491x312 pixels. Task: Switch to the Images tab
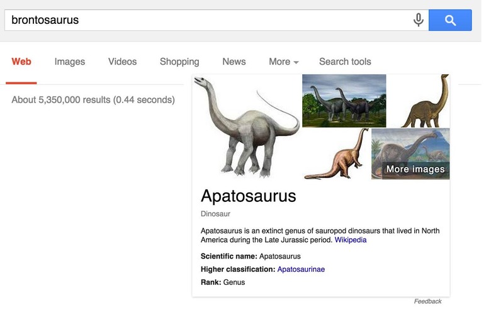[x=70, y=62]
